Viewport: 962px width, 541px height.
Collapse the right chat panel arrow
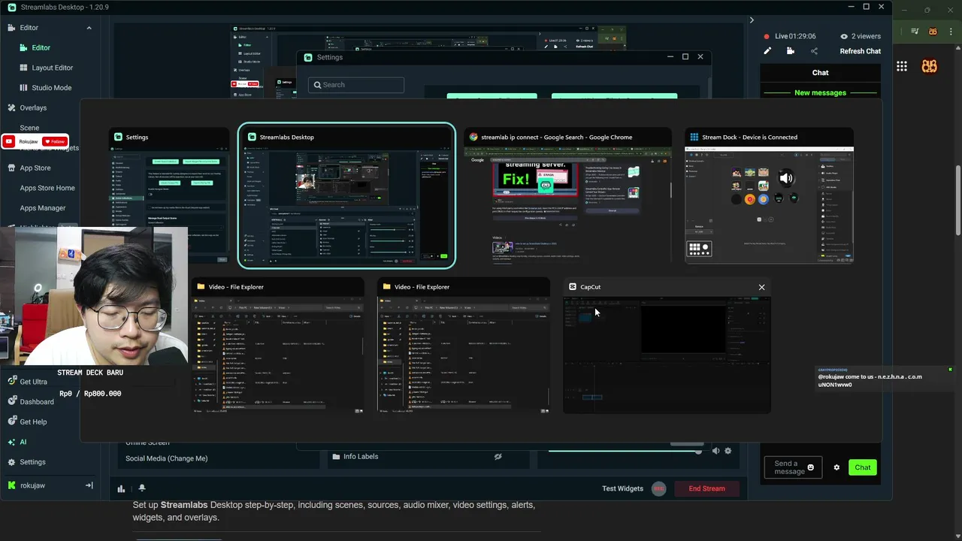[x=752, y=20]
